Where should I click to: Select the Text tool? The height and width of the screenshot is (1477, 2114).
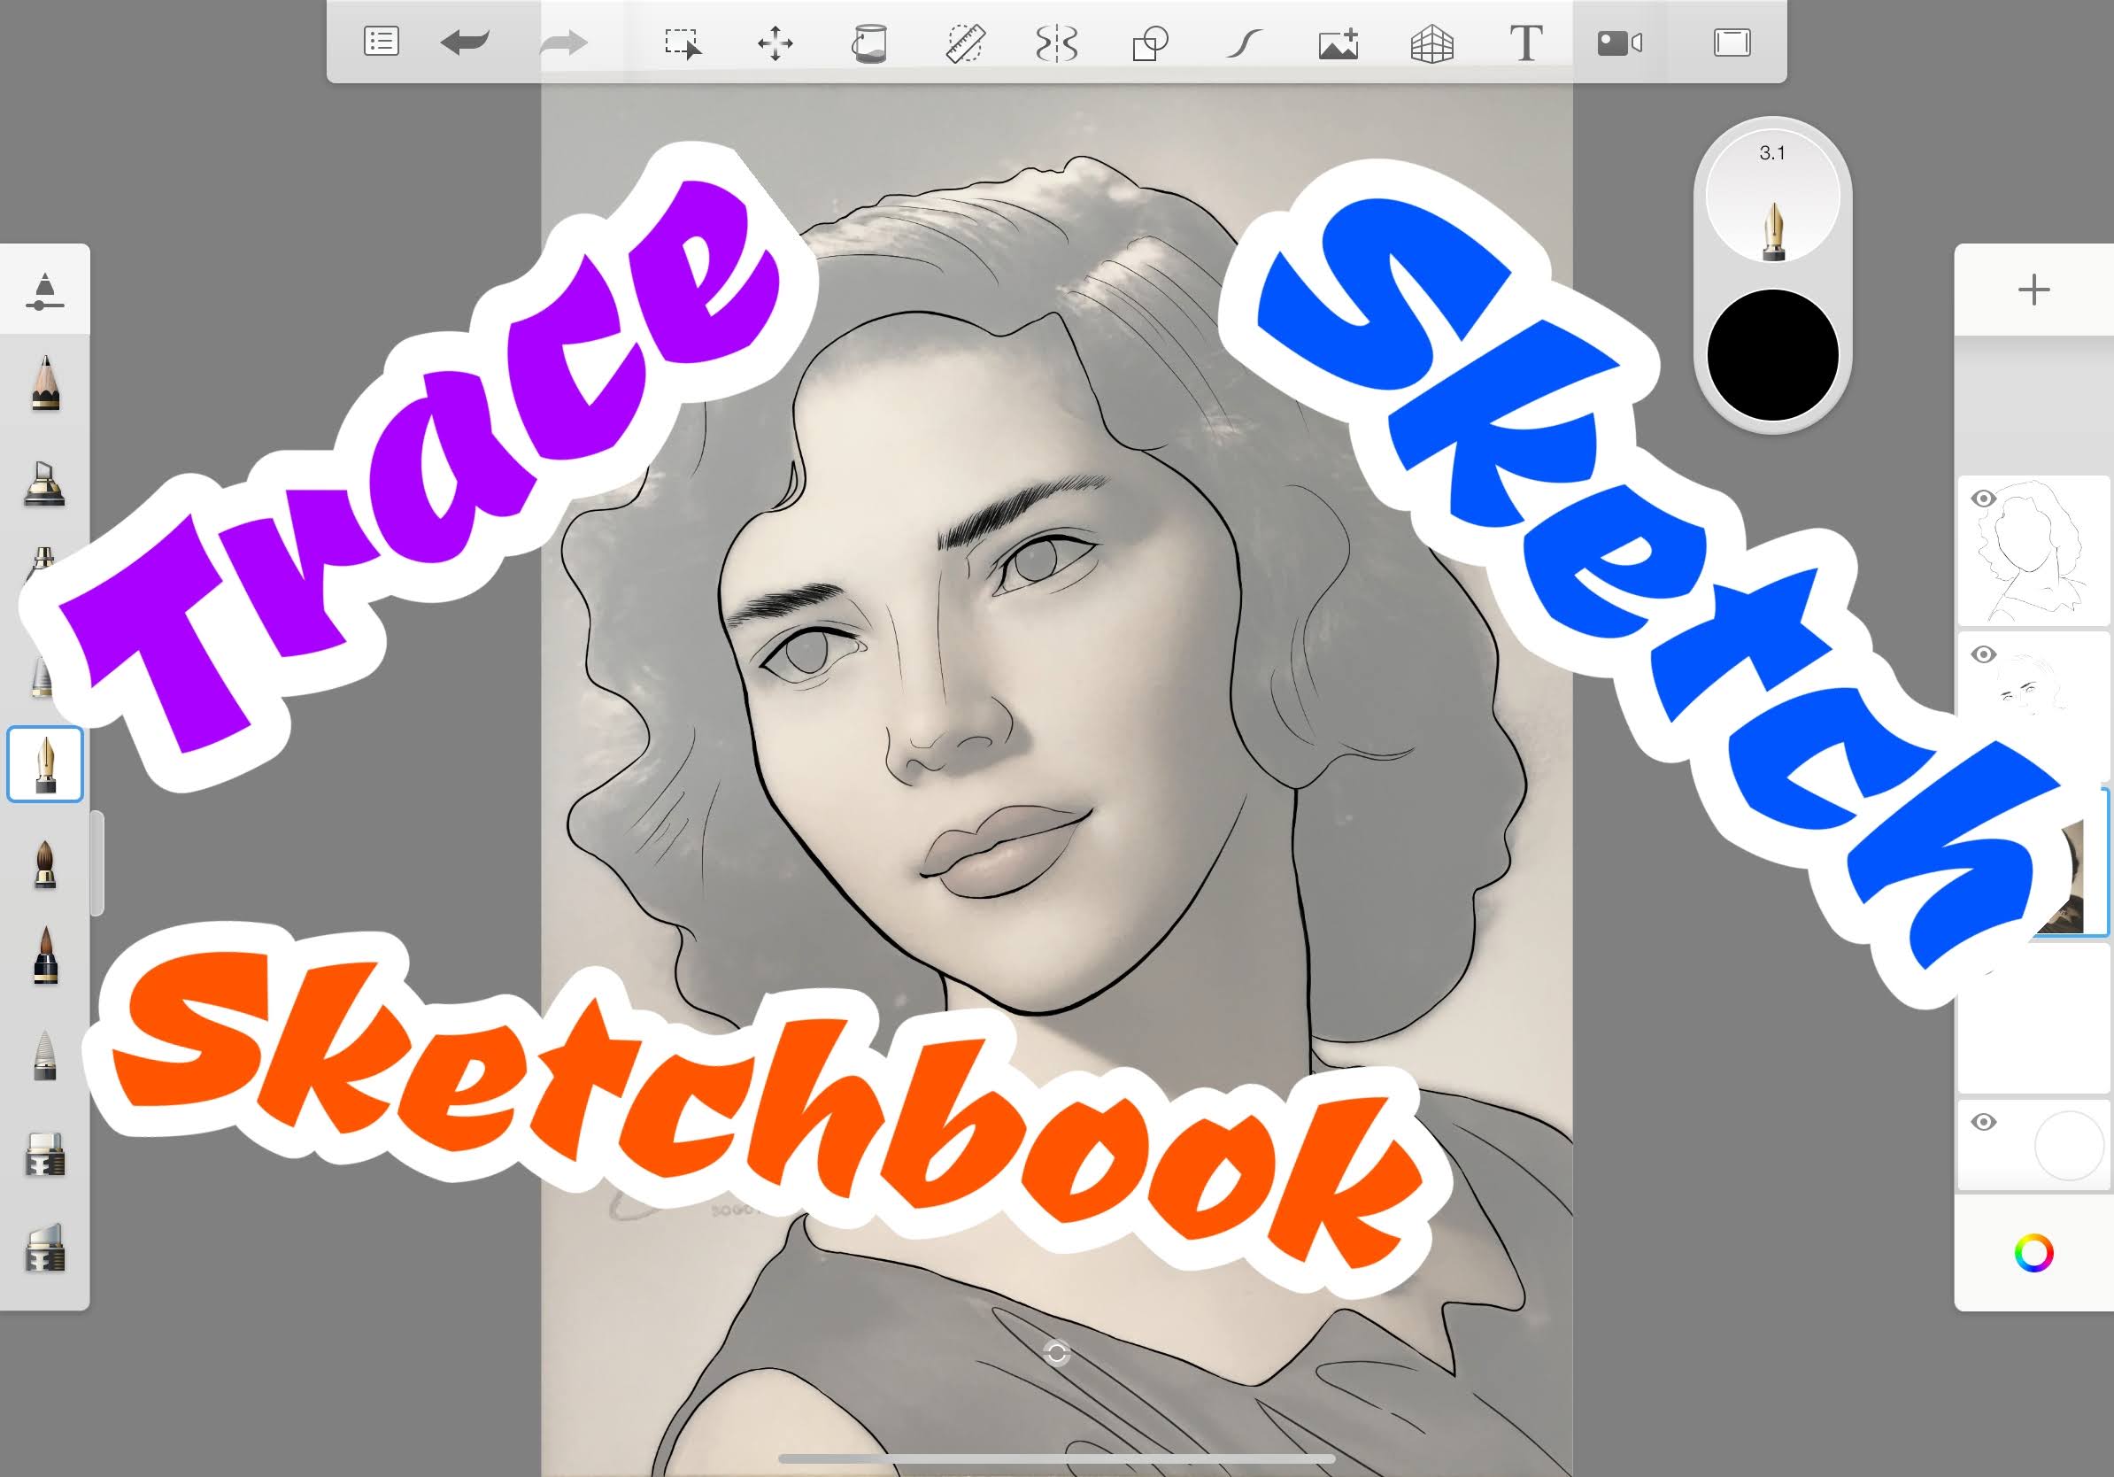(1525, 43)
